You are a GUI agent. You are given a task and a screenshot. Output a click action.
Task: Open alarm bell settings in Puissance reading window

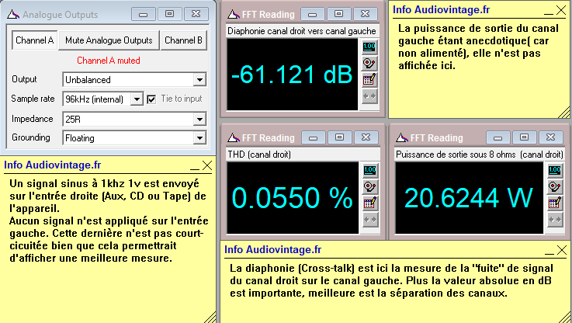tap(555, 187)
